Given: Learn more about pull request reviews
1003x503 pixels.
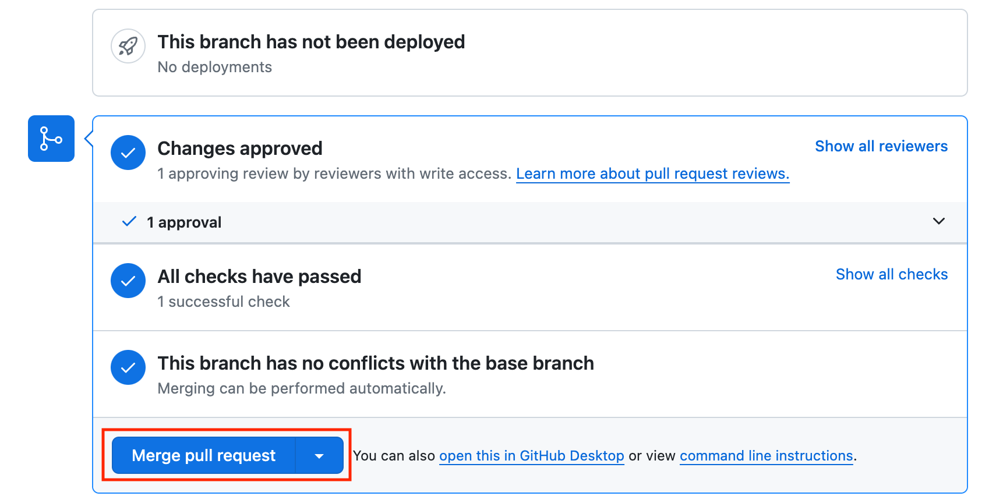Looking at the screenshot, I should tap(652, 173).
